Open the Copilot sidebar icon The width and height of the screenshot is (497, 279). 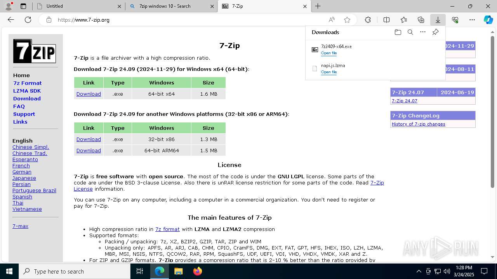[488, 20]
